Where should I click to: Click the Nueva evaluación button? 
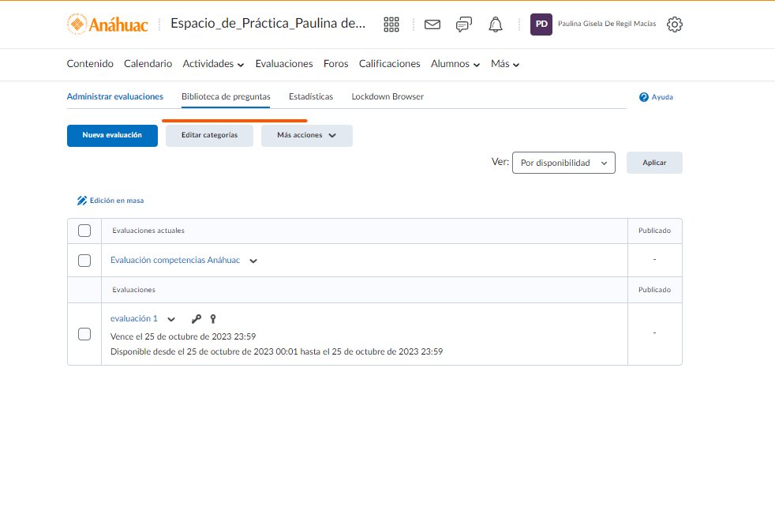pyautogui.click(x=112, y=136)
